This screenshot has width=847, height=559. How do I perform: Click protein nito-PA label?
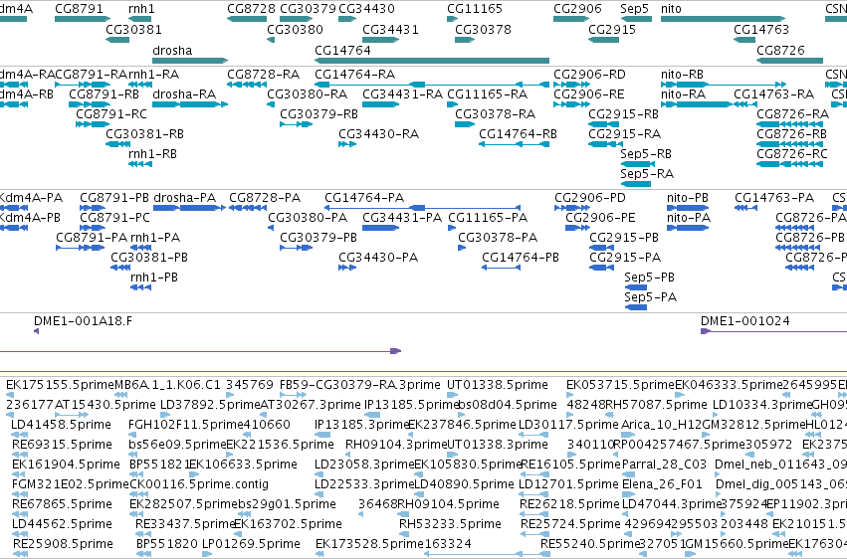coord(688,218)
